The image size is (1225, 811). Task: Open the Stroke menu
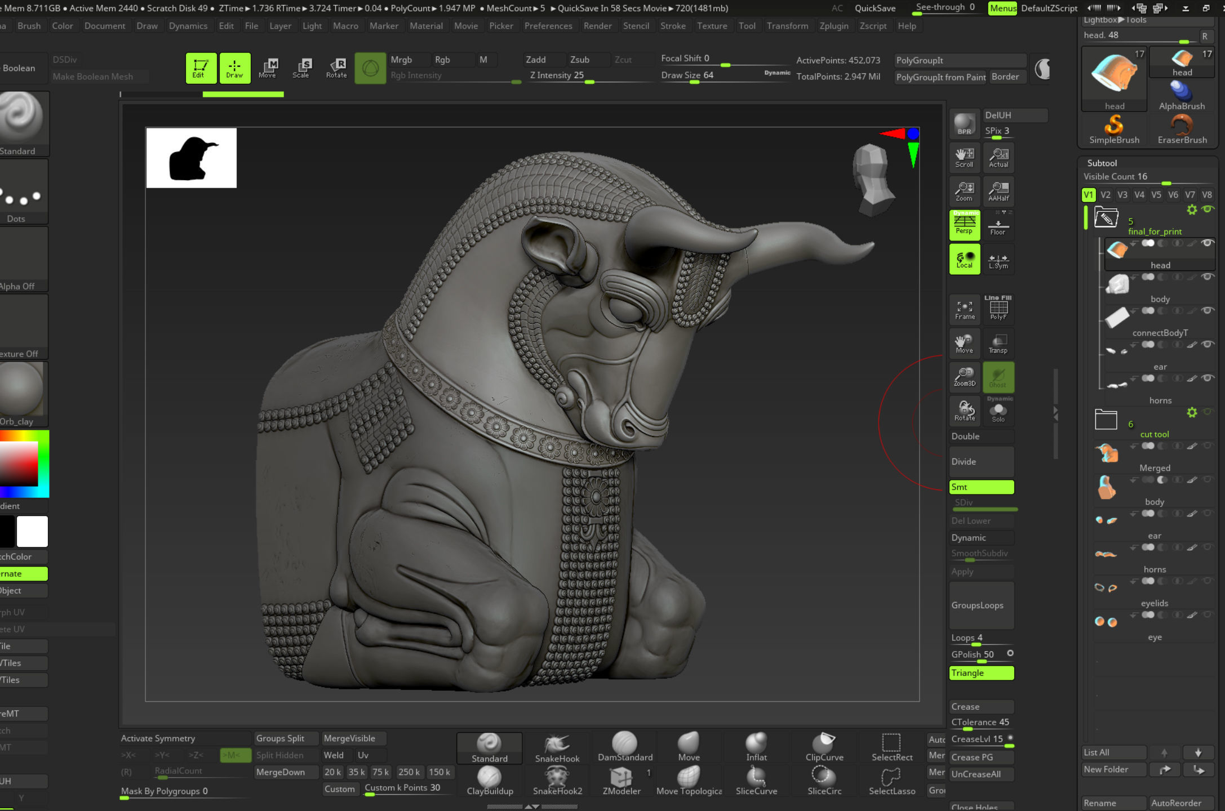click(x=673, y=26)
